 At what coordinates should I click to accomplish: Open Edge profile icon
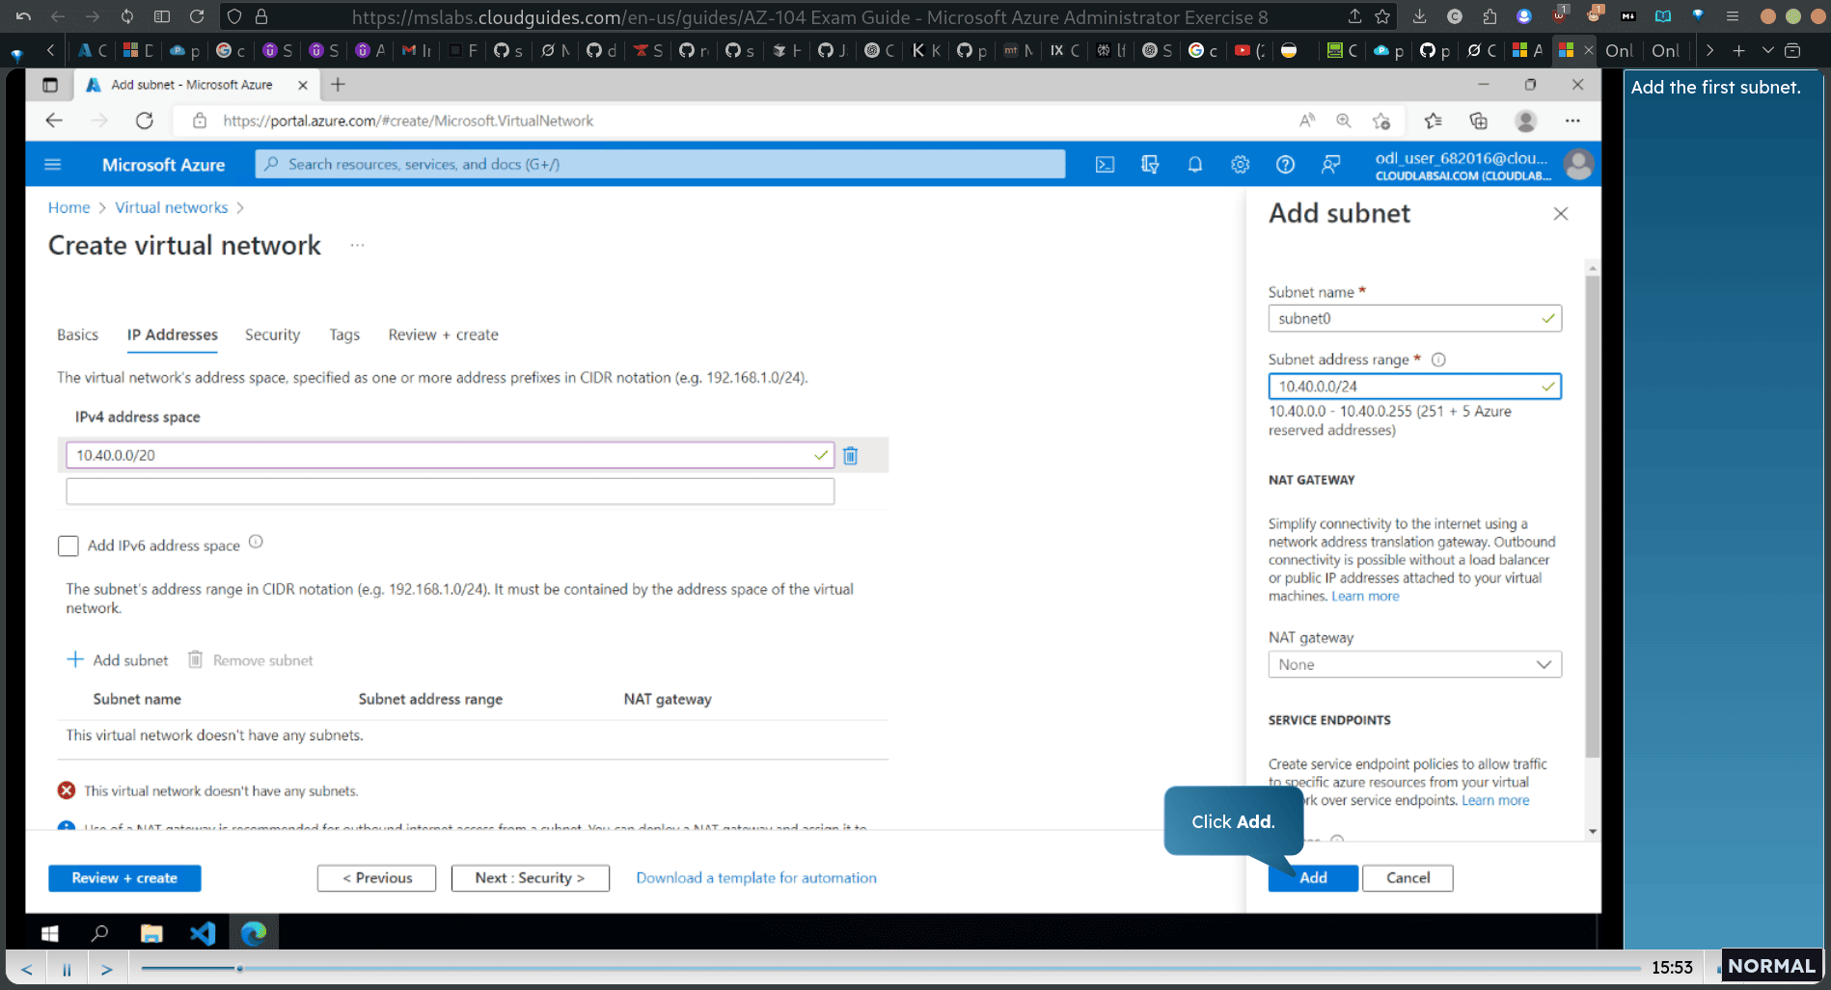pyautogui.click(x=1526, y=120)
